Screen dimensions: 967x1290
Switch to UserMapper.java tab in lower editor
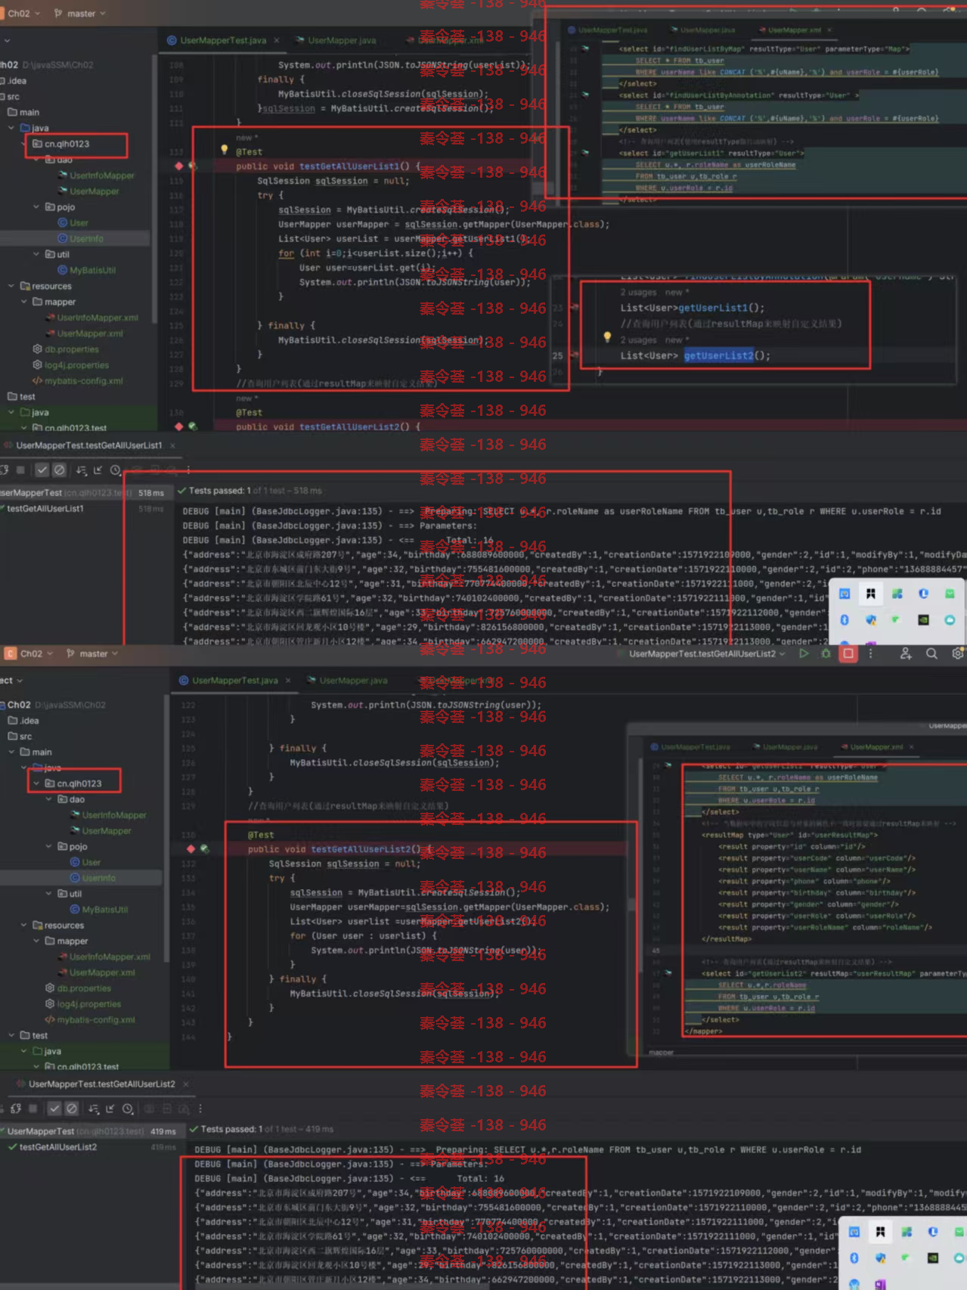coord(347,681)
